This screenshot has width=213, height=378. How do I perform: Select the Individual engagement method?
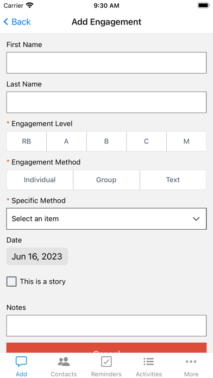tap(40, 180)
